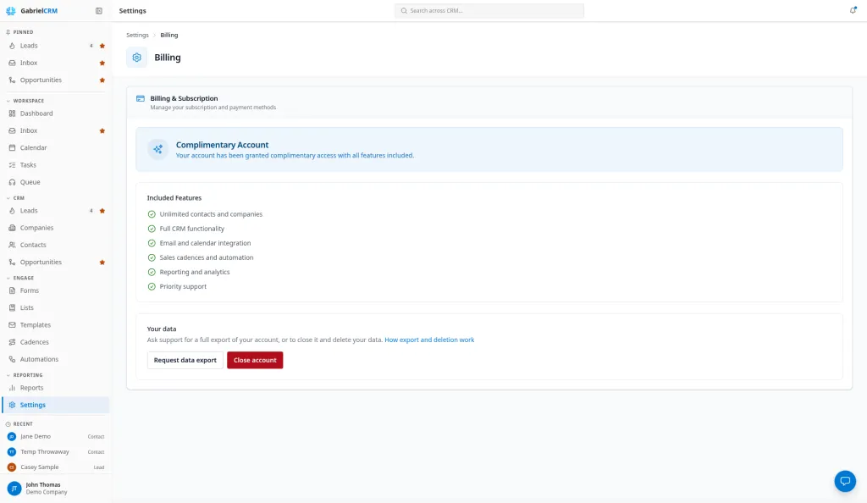
Task: Click the Reports bar chart icon
Action: coord(12,388)
